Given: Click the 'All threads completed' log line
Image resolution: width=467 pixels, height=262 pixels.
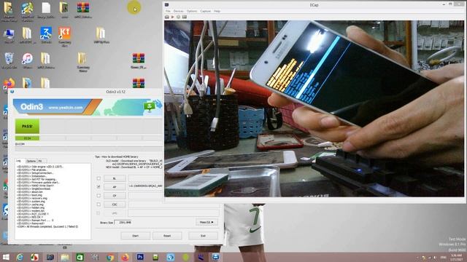Looking at the screenshot, I should (47, 226).
